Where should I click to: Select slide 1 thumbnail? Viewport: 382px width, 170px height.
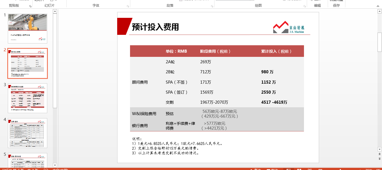coord(28,29)
